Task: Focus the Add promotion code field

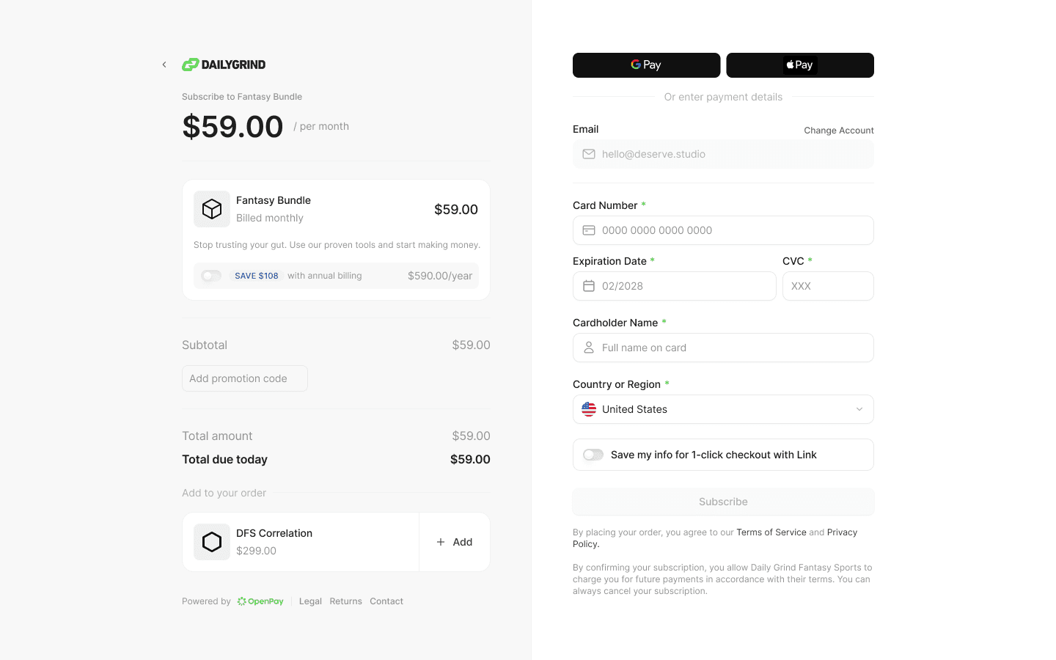Action: [x=245, y=378]
